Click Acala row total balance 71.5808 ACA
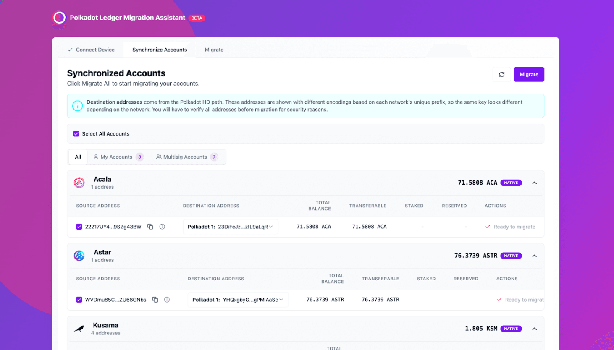This screenshot has height=350, width=614. (x=314, y=227)
